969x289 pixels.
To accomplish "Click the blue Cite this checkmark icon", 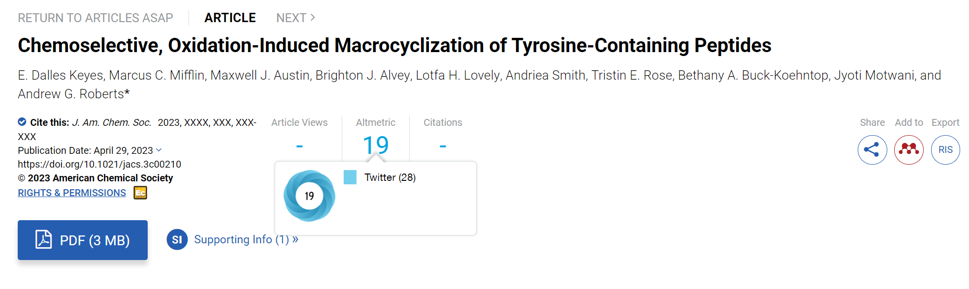I will coord(22,122).
